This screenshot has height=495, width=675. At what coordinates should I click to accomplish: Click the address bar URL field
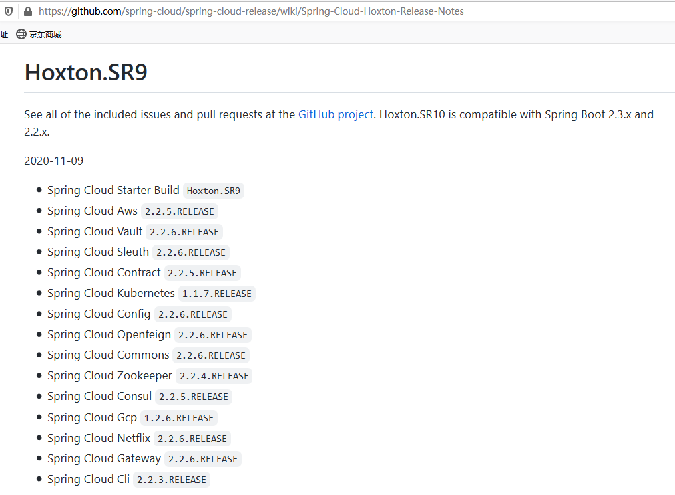pyautogui.click(x=251, y=11)
